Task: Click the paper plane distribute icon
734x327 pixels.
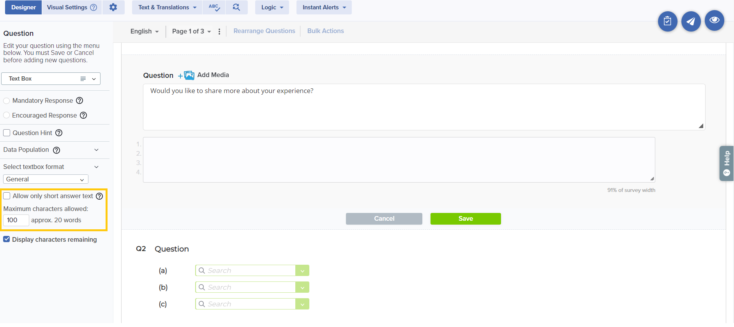Action: [x=691, y=21]
